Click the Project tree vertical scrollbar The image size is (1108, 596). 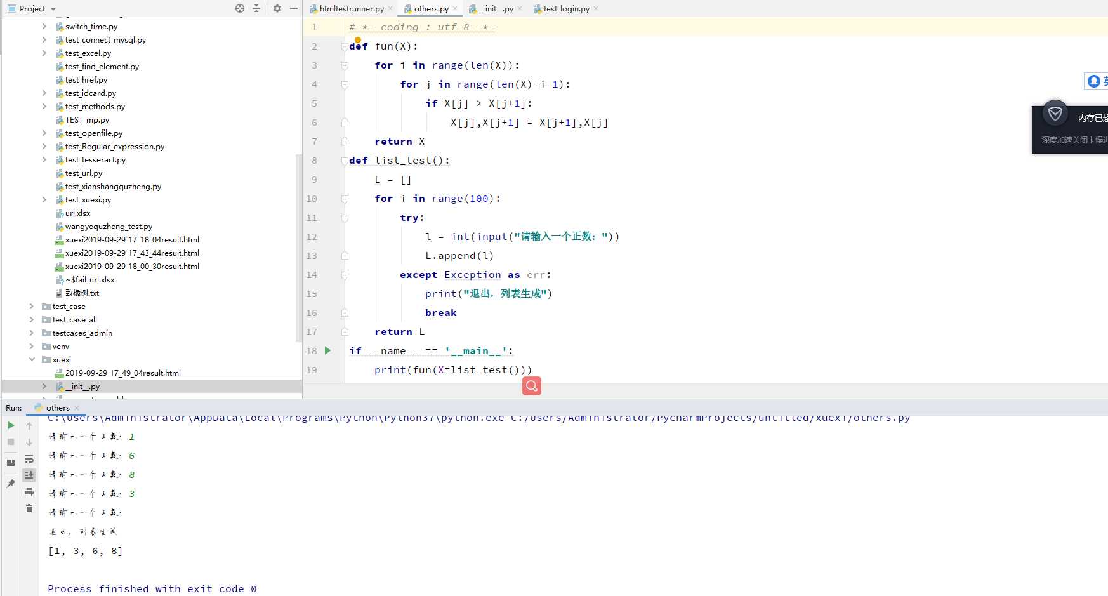tap(298, 248)
